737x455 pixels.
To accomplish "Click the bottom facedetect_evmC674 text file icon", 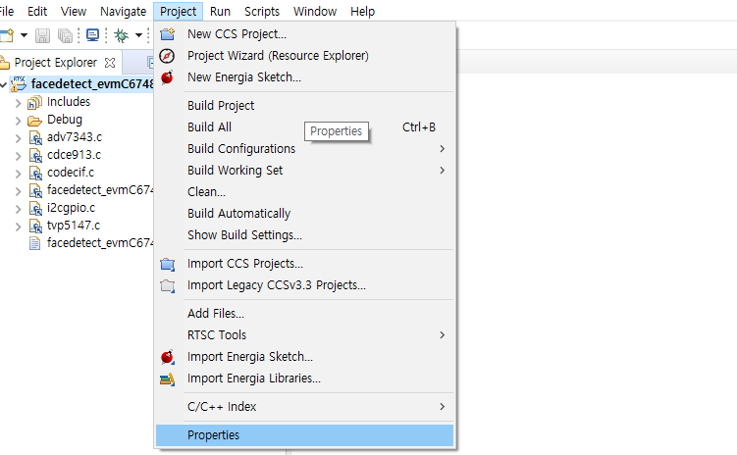I will [34, 243].
